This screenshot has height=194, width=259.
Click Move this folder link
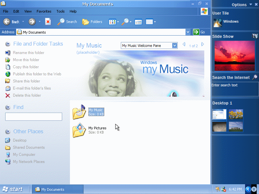coord(26,60)
